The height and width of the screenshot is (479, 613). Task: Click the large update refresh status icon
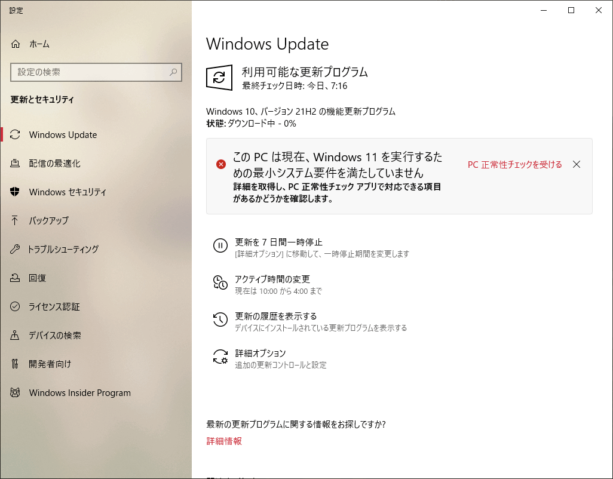pyautogui.click(x=219, y=78)
